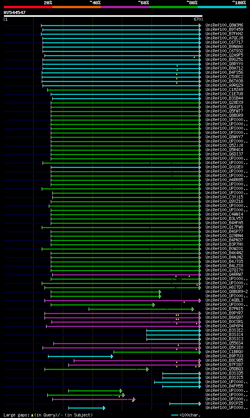Click the =100char. scale legend bar

[186, 415]
